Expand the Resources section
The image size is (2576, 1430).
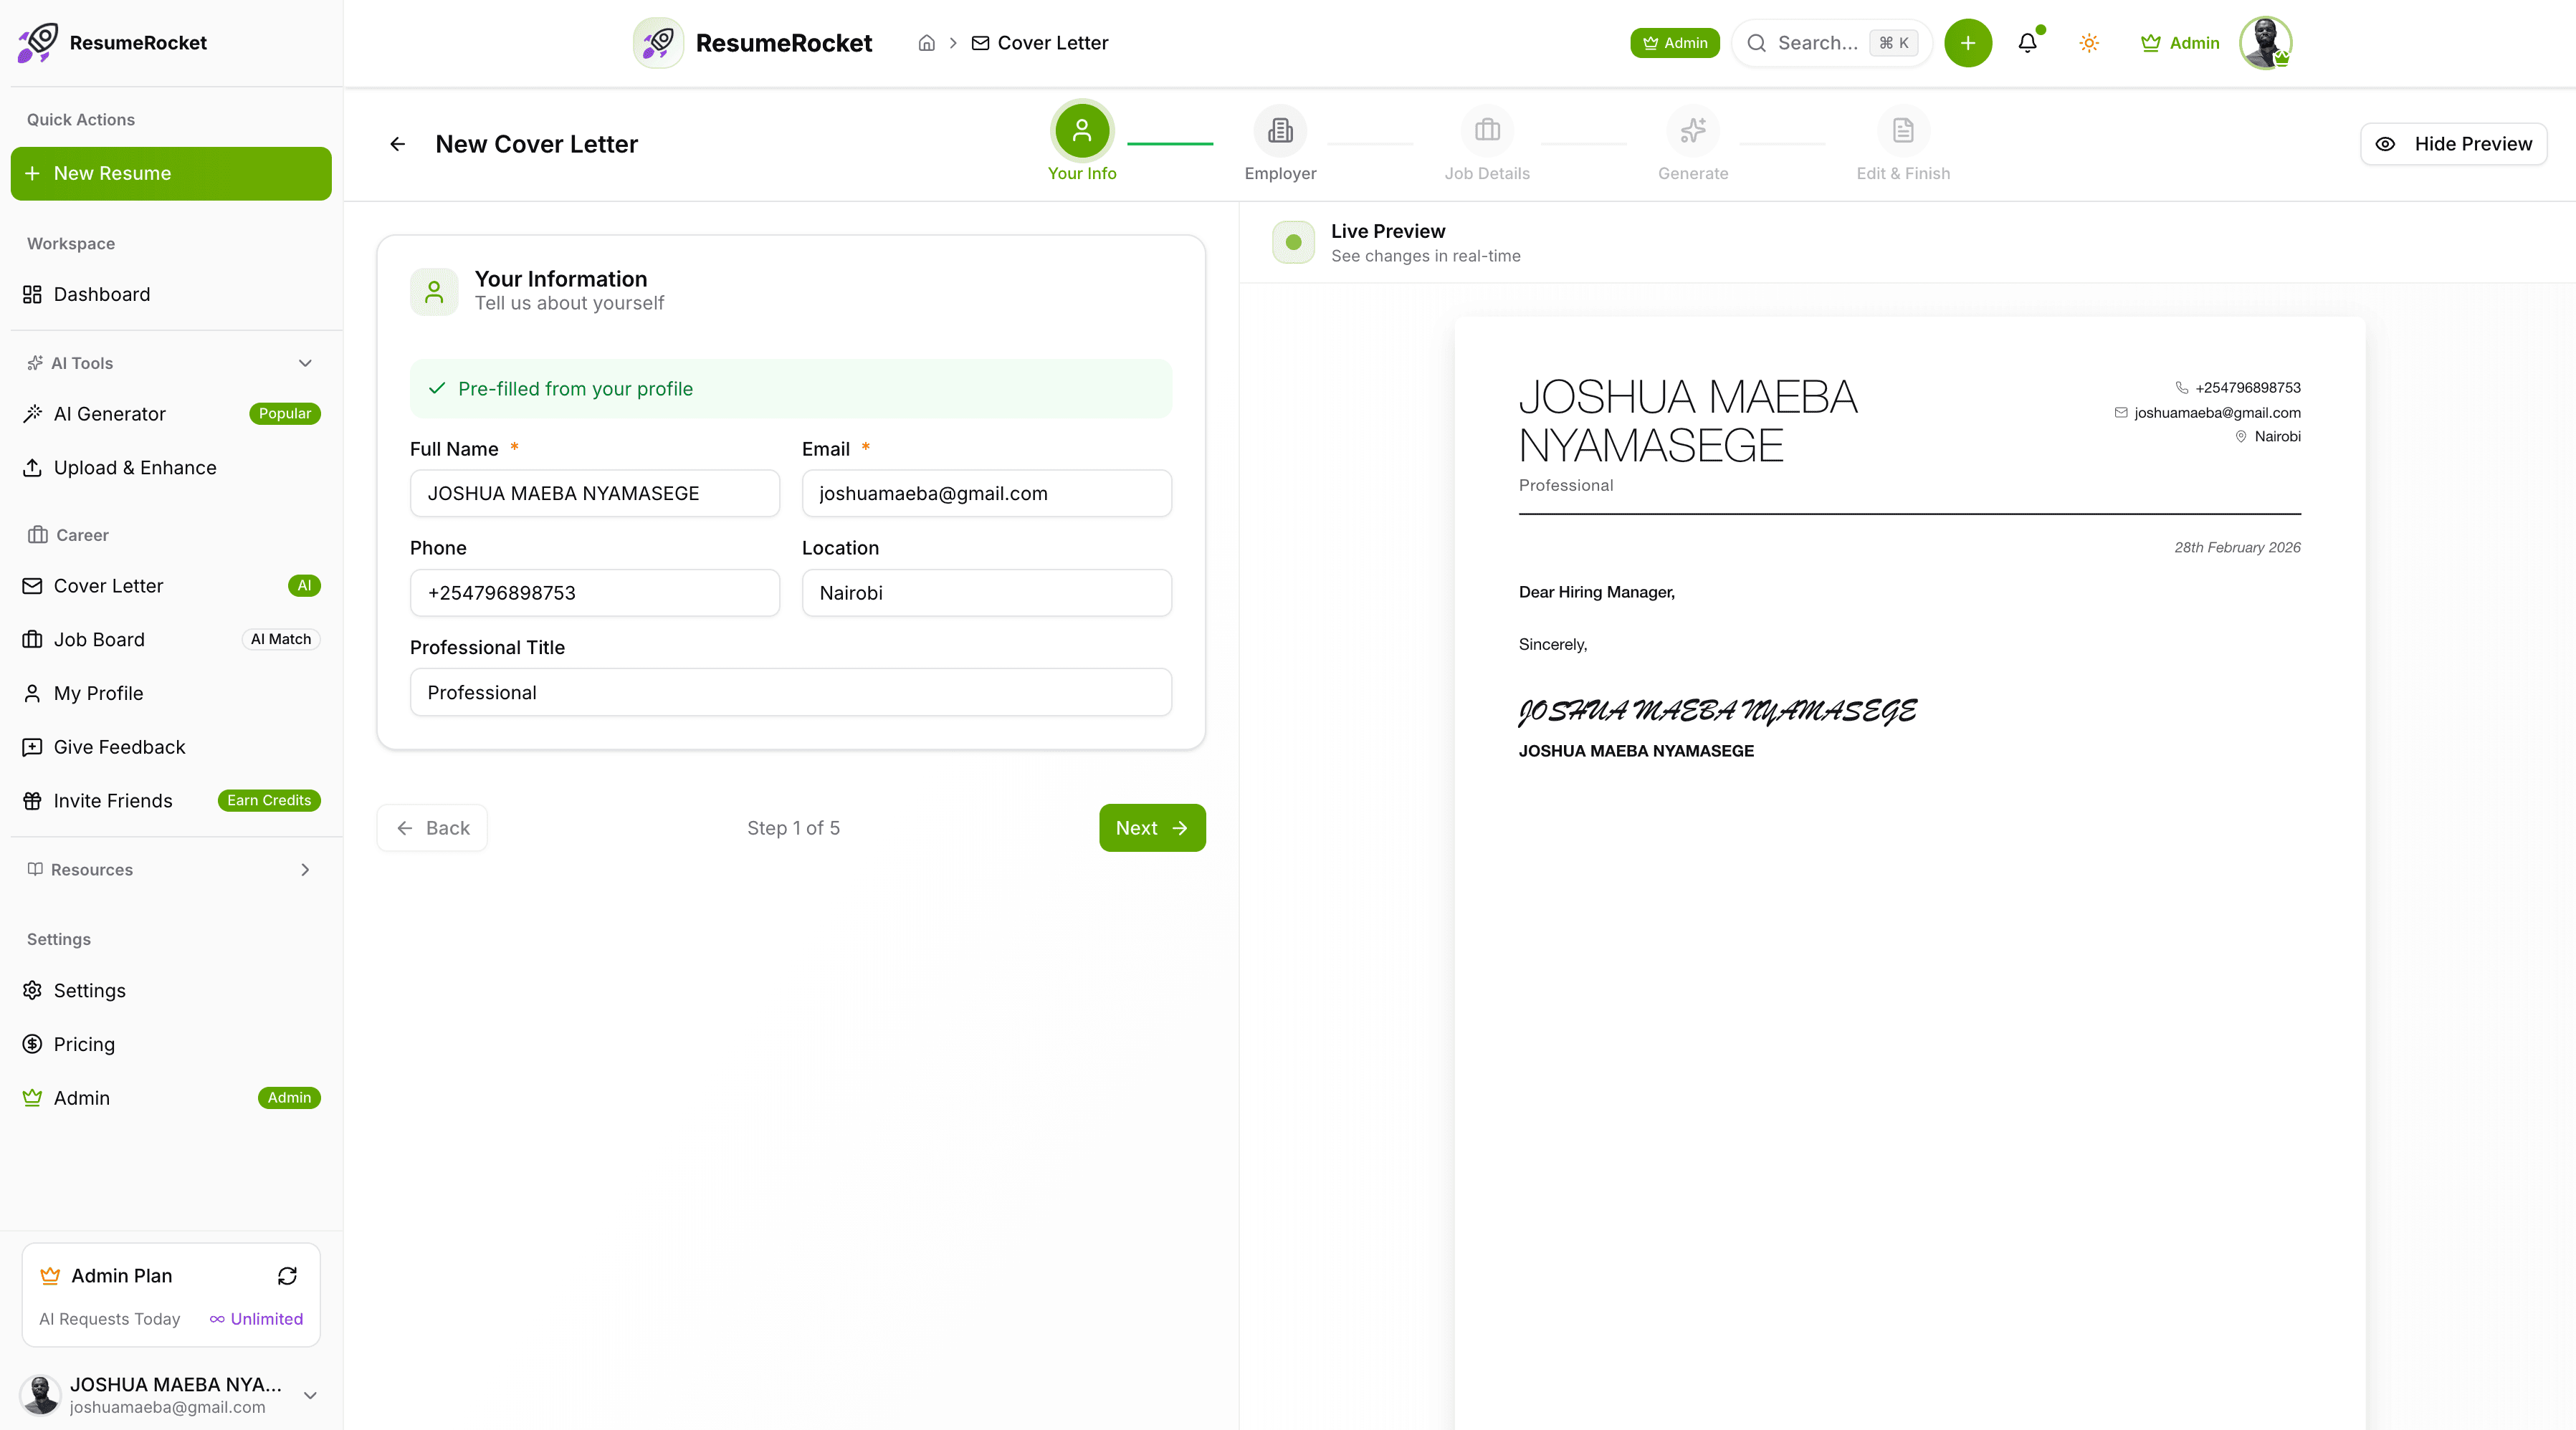(x=305, y=870)
